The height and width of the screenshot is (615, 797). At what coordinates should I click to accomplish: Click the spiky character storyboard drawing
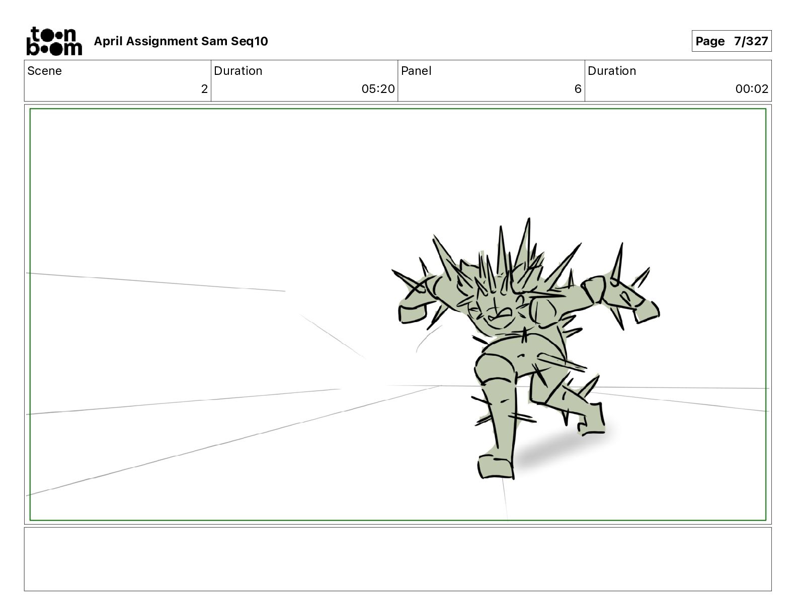coord(526,348)
